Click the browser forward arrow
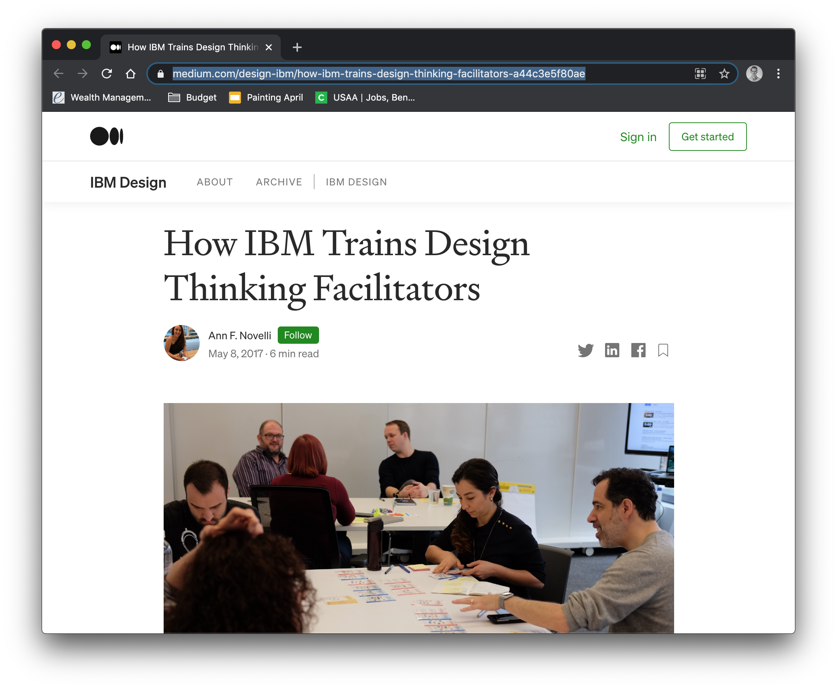Viewport: 837px width, 689px height. (83, 74)
